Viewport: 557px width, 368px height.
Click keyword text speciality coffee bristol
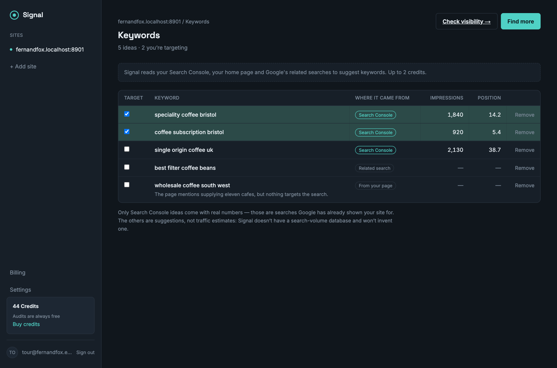tap(185, 115)
